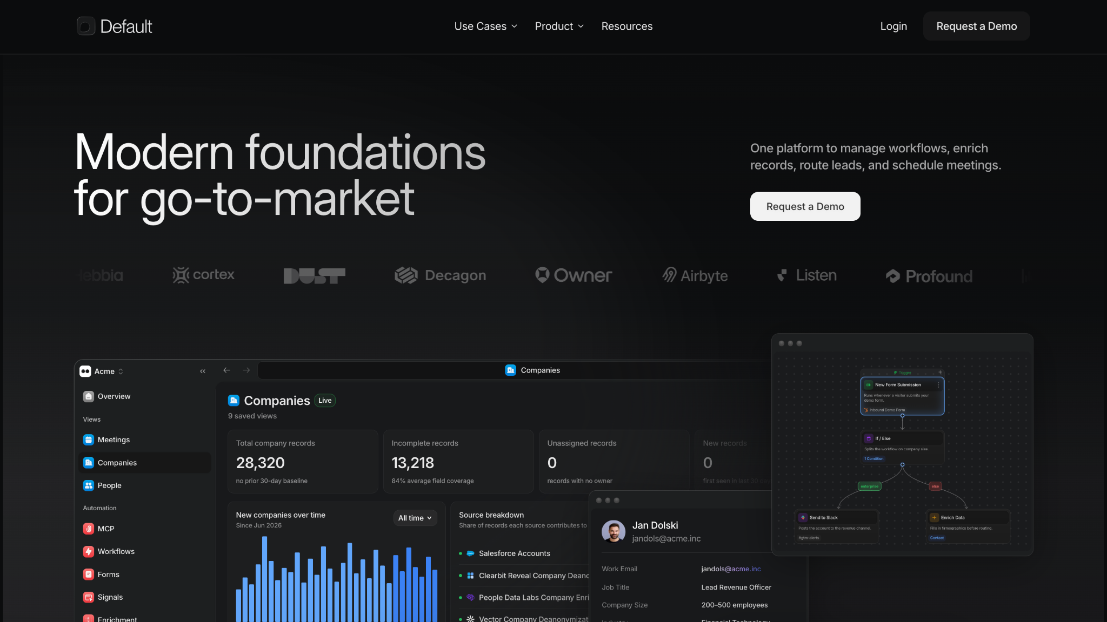1107x622 pixels.
Task: Click the red else branch label
Action: point(935,486)
